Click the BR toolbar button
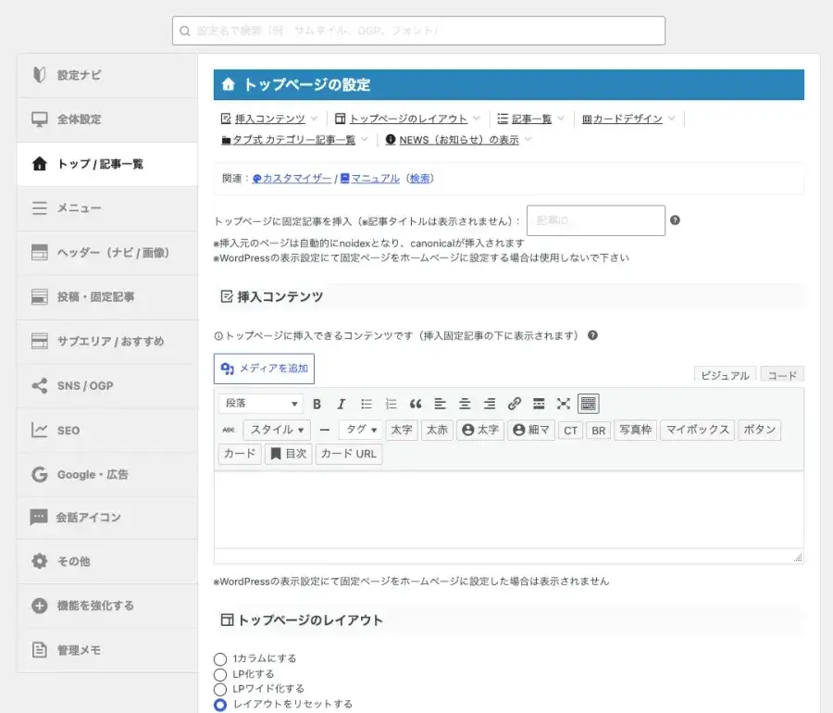The height and width of the screenshot is (713, 833). (598, 431)
